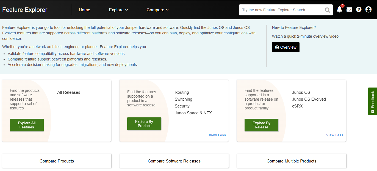Viewport: 377px width, 171px height.
Task: Open the green Feedback side tab
Action: [x=372, y=101]
